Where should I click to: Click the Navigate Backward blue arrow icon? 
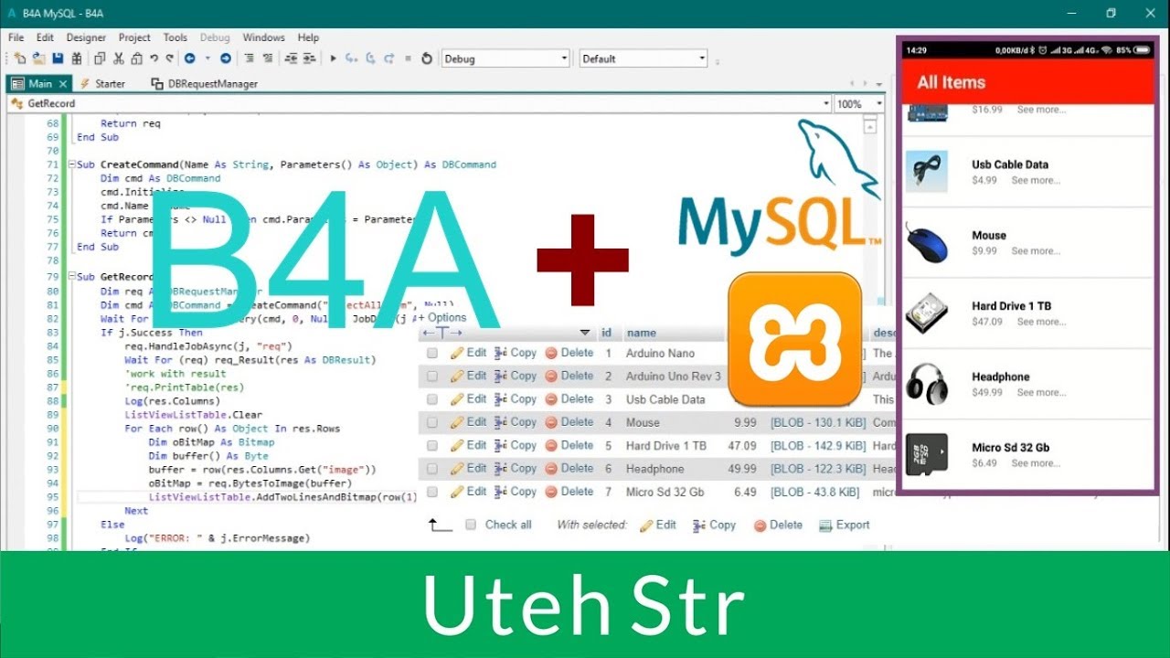[x=190, y=58]
